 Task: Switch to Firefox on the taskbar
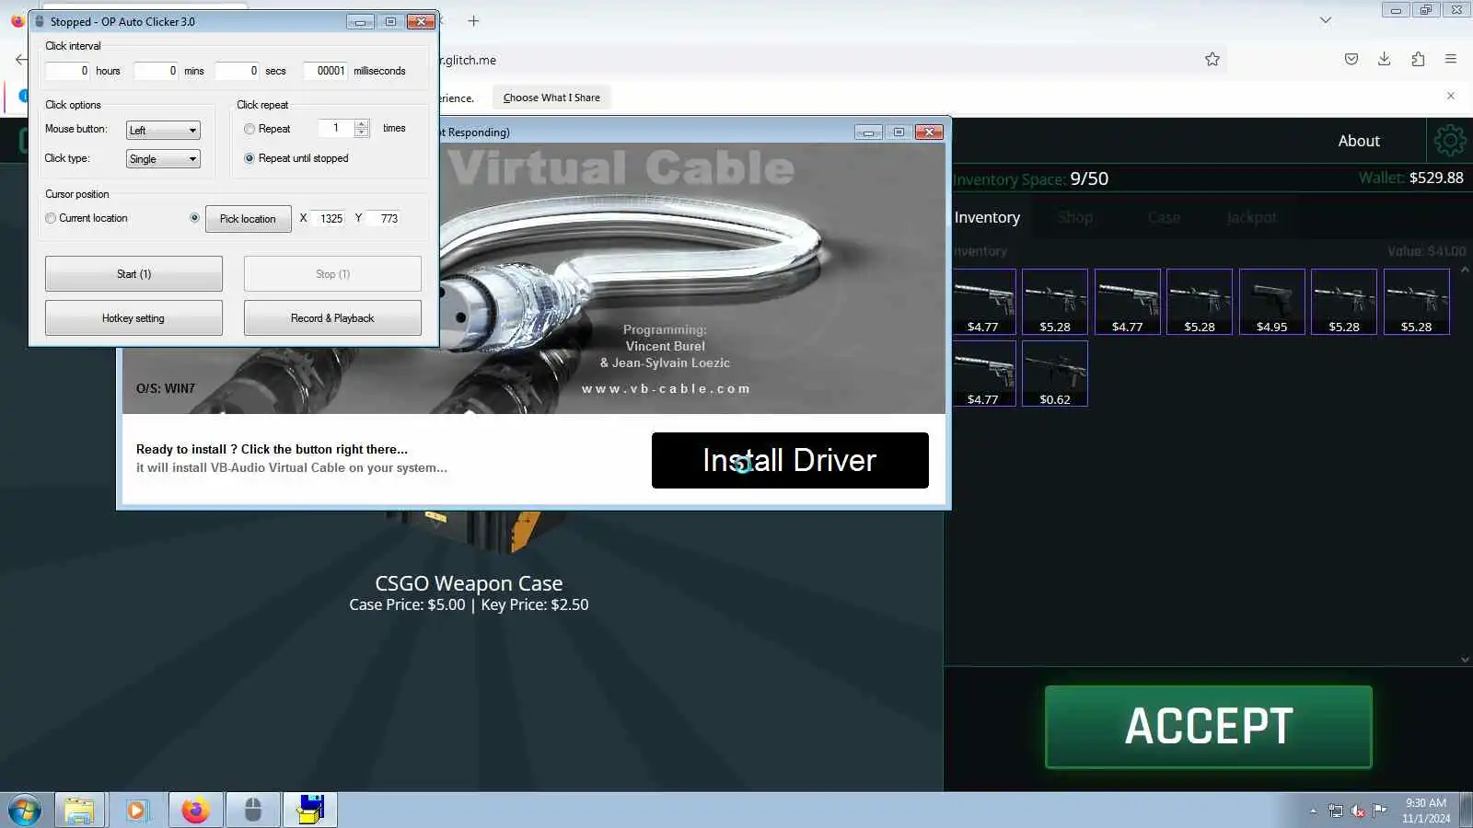(195, 811)
